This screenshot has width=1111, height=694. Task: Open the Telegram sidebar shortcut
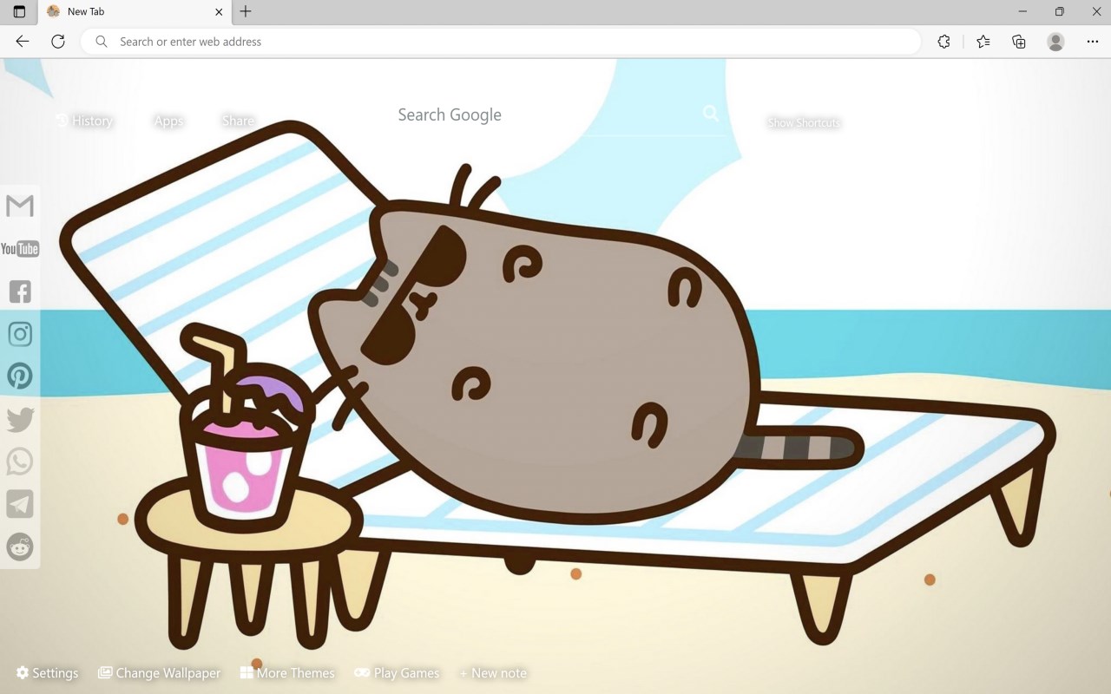tap(20, 504)
